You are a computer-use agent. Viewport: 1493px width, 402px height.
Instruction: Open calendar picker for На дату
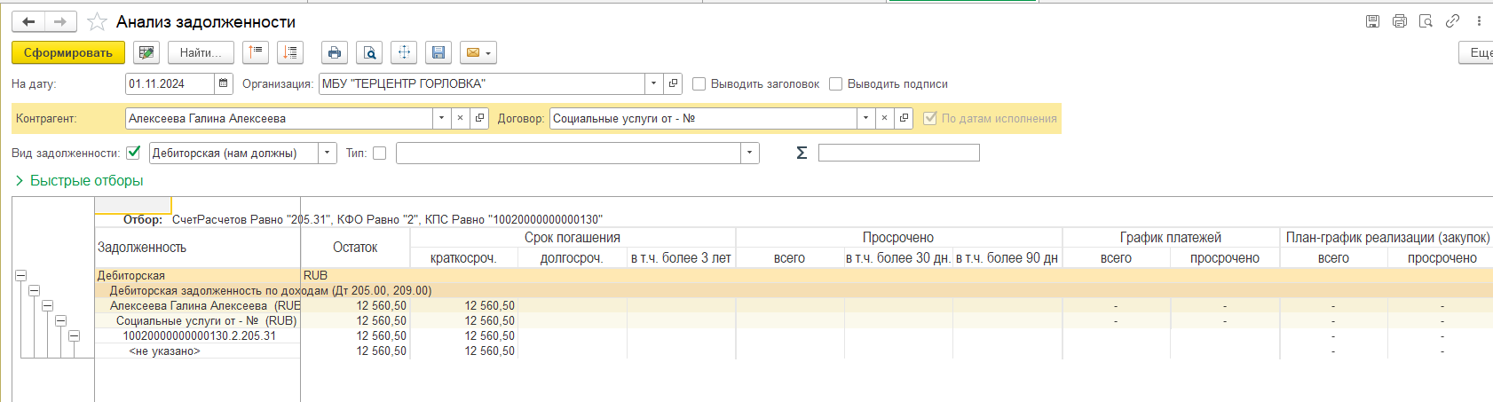pyautogui.click(x=224, y=83)
